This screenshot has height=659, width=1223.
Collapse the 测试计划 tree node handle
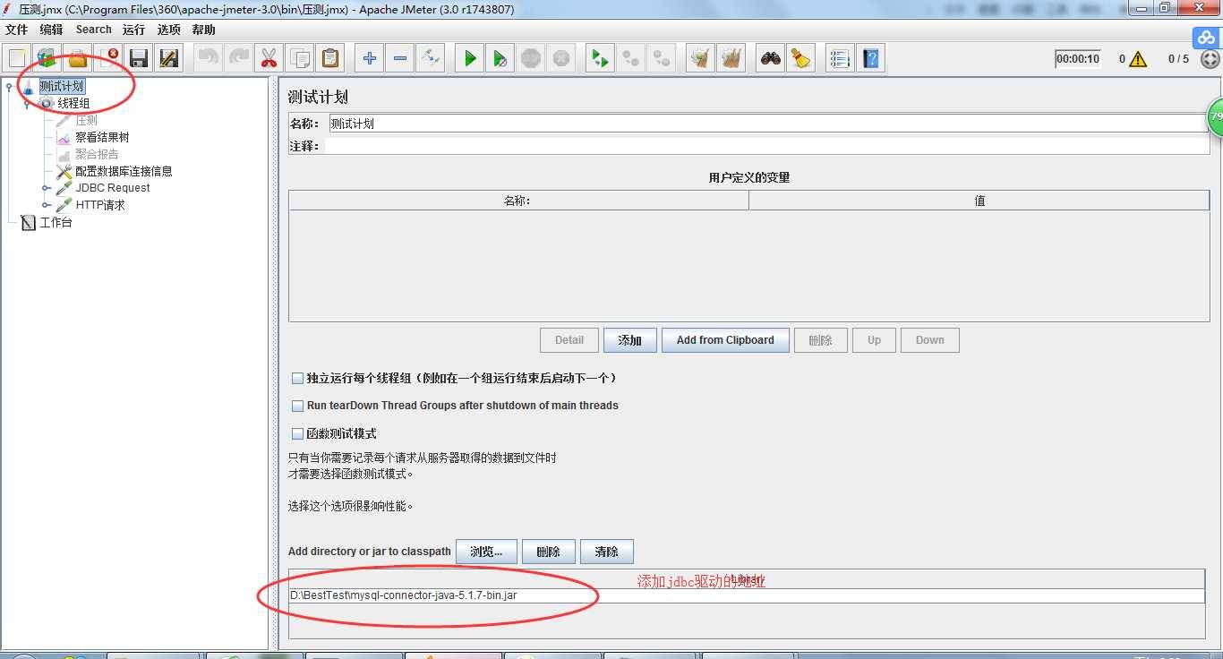coord(9,87)
